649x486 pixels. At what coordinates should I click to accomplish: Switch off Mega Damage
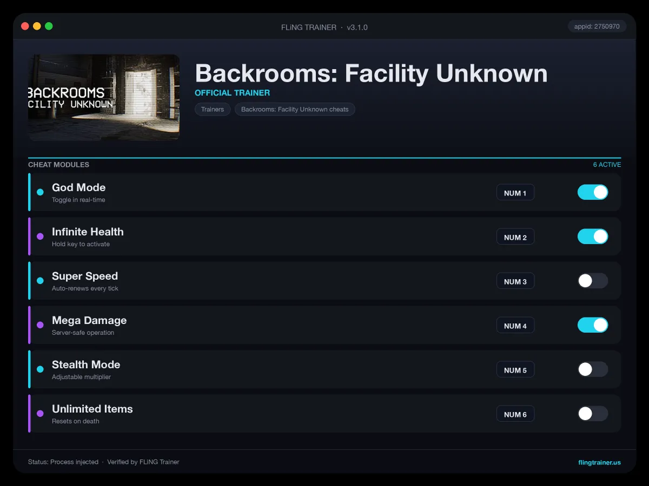pos(593,325)
